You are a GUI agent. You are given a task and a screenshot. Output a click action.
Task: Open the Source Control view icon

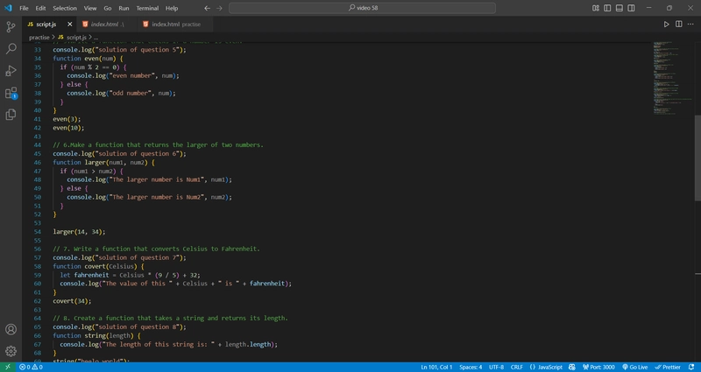coord(11,27)
